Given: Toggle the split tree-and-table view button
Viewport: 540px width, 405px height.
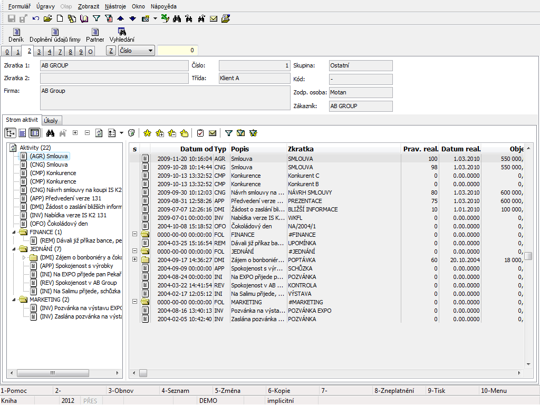Looking at the screenshot, I should 34,133.
